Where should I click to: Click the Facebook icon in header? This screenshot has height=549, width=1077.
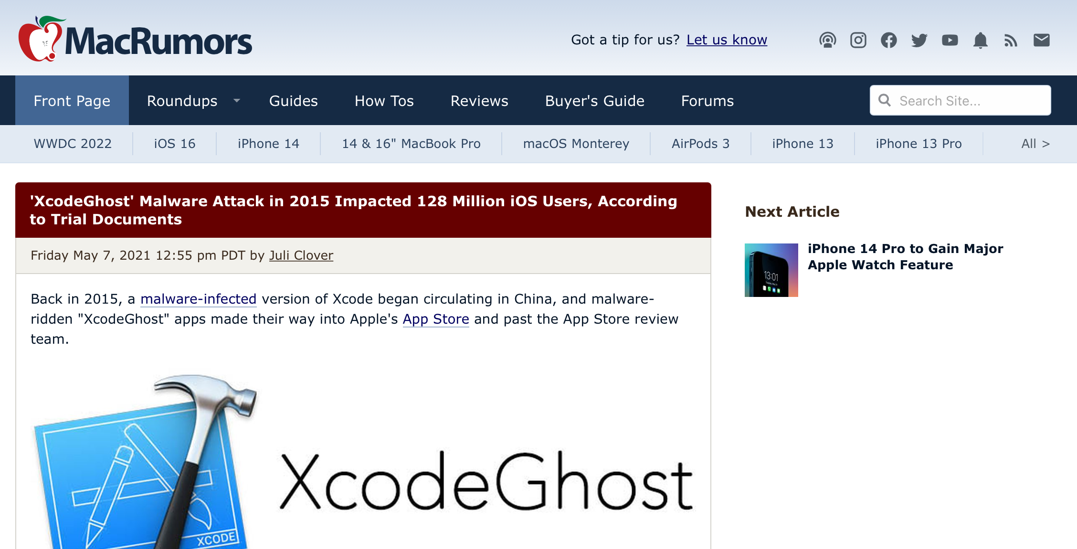888,40
